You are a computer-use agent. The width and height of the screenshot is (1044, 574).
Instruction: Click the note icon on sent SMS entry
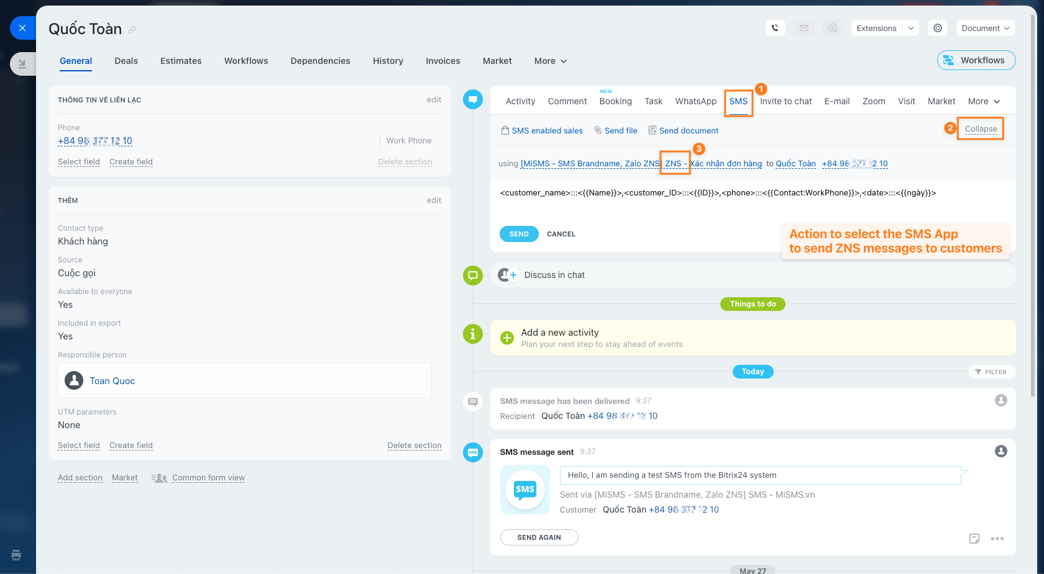[x=974, y=539]
